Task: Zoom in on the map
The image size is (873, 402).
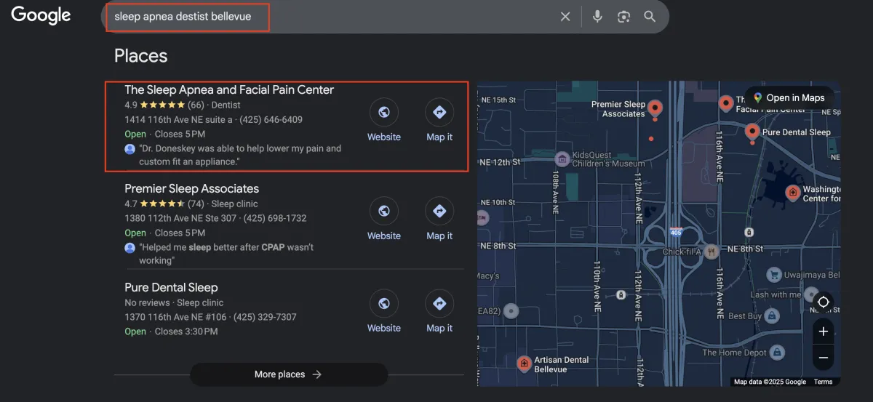Action: tap(823, 331)
